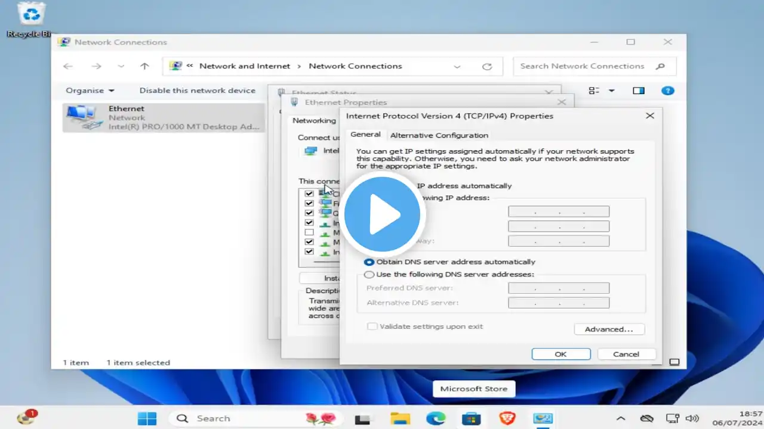Select the Networking tab
This screenshot has height=429, width=764.
pyautogui.click(x=314, y=120)
